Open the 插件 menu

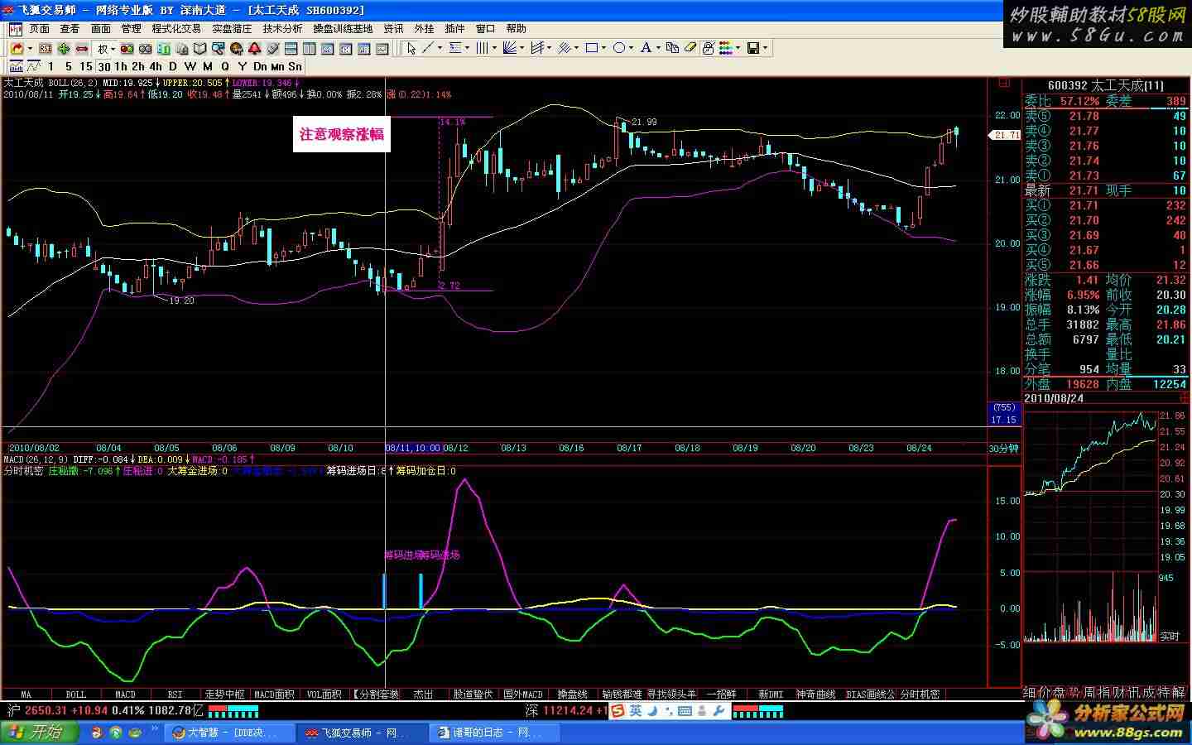tap(454, 28)
